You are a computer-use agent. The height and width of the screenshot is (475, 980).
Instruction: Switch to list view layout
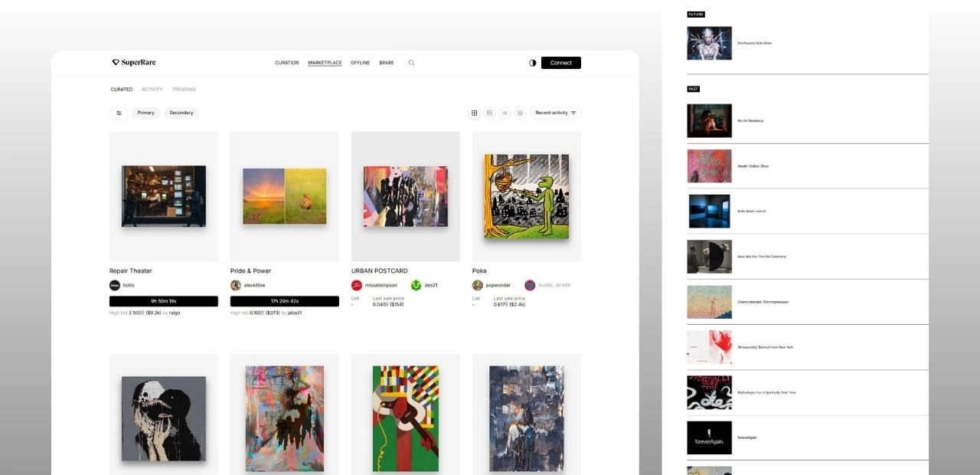[x=505, y=113]
